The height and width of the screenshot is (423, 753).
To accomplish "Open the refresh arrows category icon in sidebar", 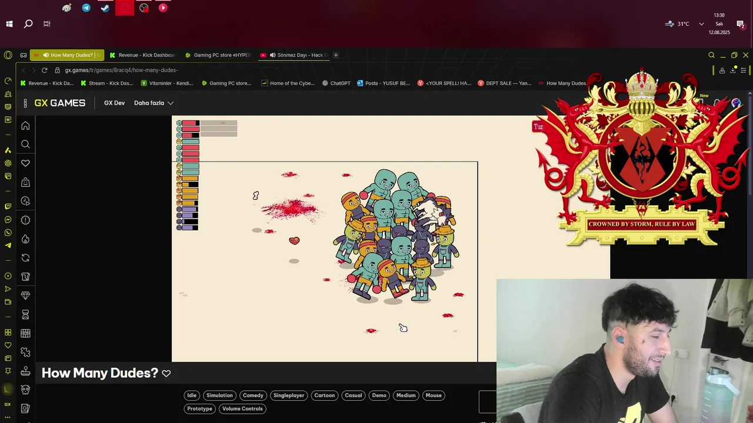I will [x=25, y=258].
